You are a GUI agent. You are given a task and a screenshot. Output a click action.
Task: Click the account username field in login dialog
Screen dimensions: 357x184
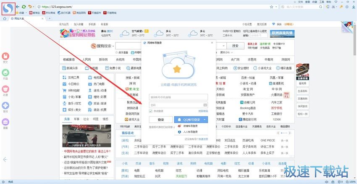(x=178, y=97)
